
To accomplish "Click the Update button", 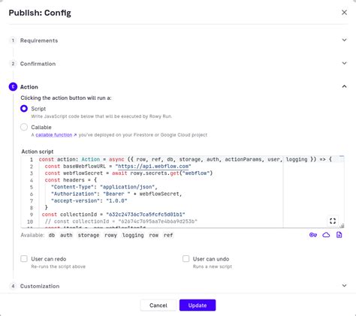I will [198, 305].
